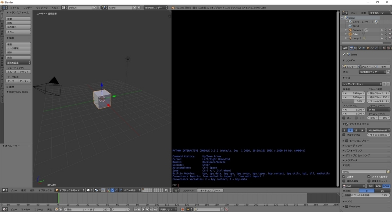Open the Object Data properties tab icon
The height and width of the screenshot is (212, 392).
pos(380,48)
